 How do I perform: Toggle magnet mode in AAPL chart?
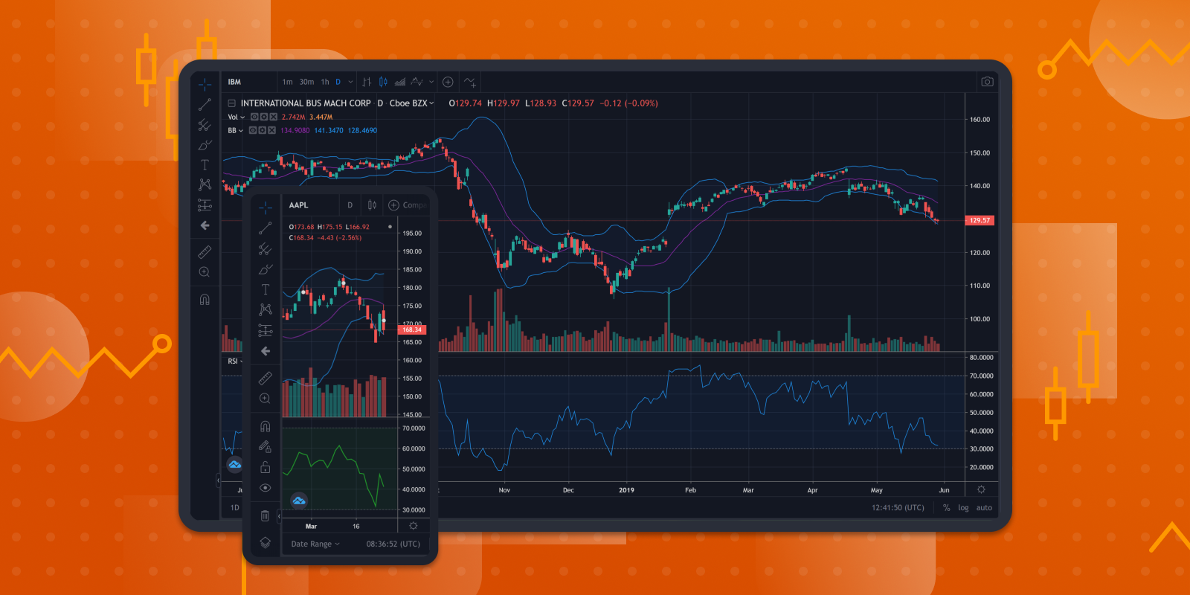(x=266, y=426)
